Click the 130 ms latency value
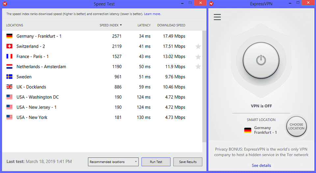Image resolution: width=316 pixels, height=173 pixels. pos(144,117)
